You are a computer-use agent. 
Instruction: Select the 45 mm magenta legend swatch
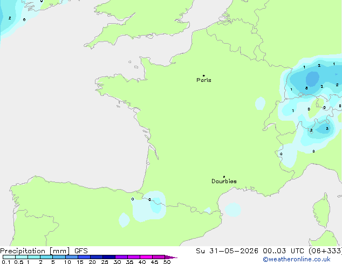pyautogui.click(x=159, y=257)
